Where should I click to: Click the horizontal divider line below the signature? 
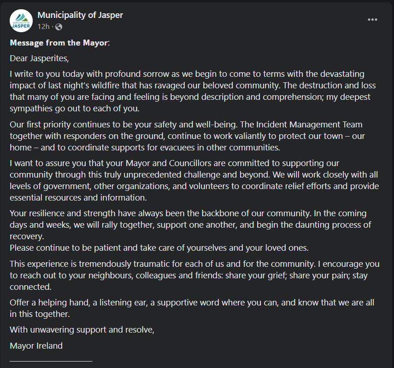tap(51, 361)
